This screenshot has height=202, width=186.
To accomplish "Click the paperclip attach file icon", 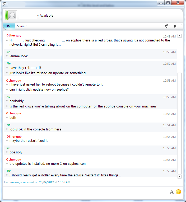I will click(175, 26).
